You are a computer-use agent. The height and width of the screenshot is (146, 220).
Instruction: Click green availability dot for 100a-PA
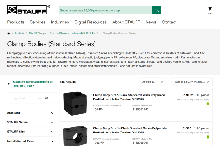point(208,137)
